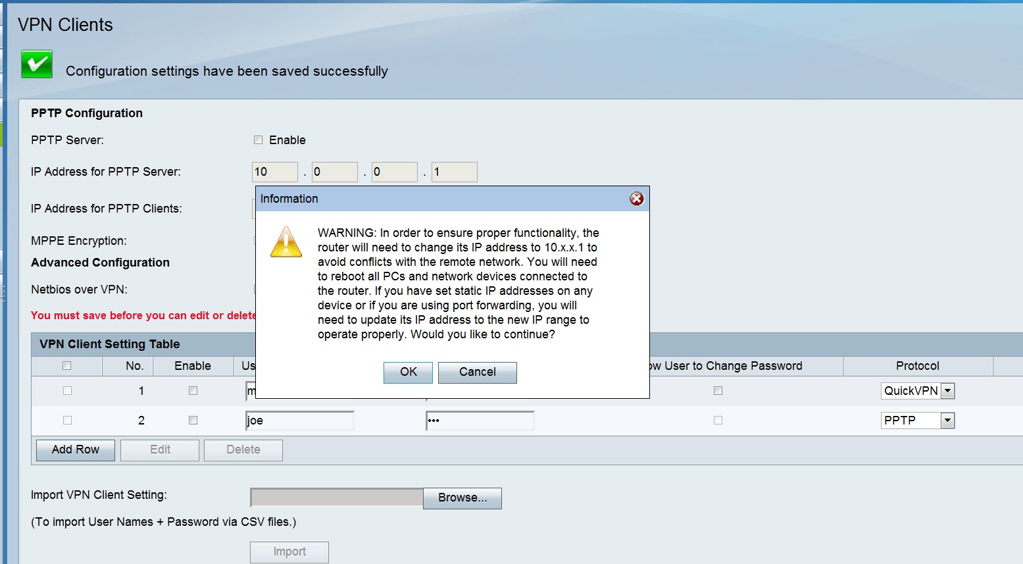Click the WARNING message text in dialog
Viewport: 1023px width, 564px height.
point(459,284)
